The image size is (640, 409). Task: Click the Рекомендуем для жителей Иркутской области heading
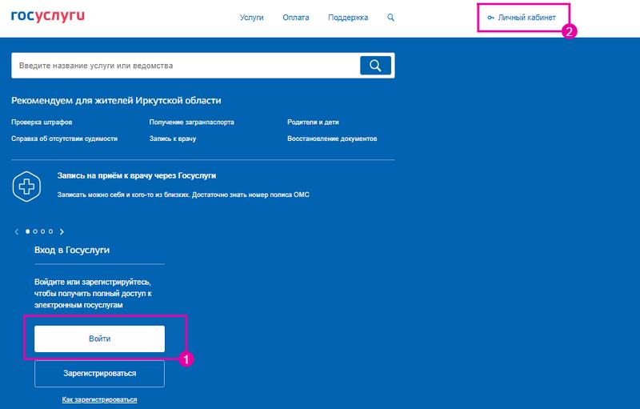(116, 101)
